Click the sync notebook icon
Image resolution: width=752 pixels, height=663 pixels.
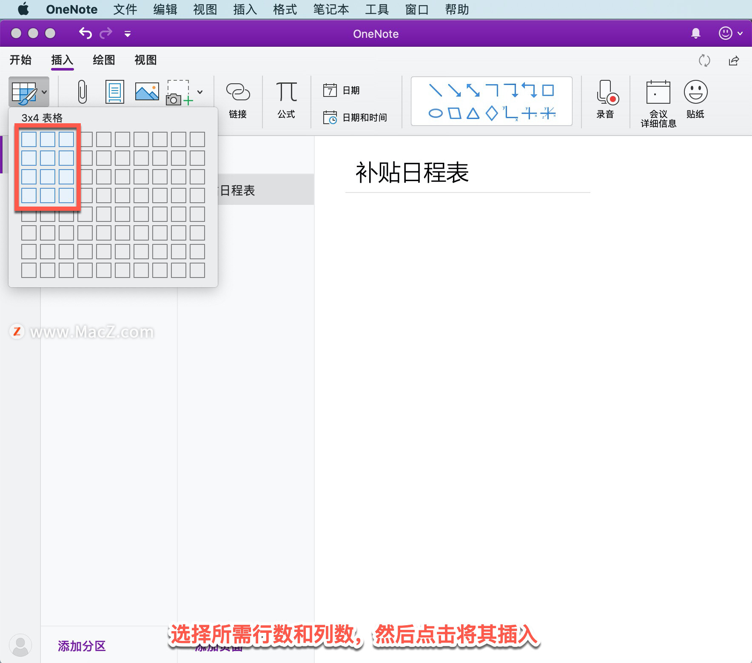[704, 60]
